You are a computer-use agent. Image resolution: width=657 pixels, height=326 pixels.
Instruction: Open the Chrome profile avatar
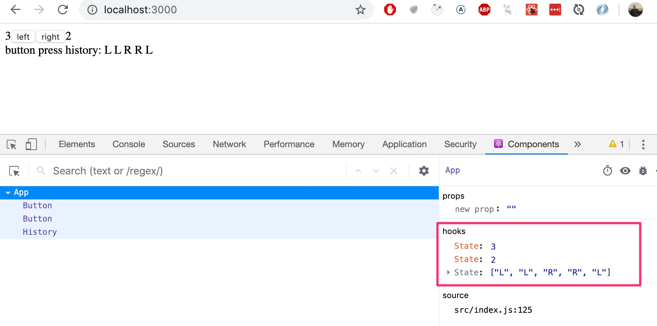point(636,10)
